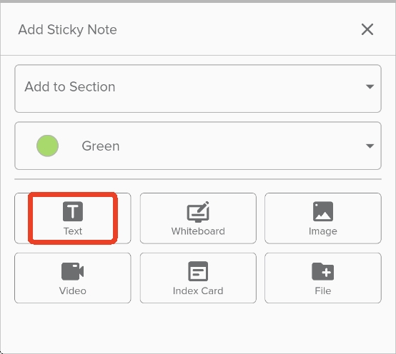Open the Add to Section combo box
The height and width of the screenshot is (354, 396).
(x=198, y=88)
